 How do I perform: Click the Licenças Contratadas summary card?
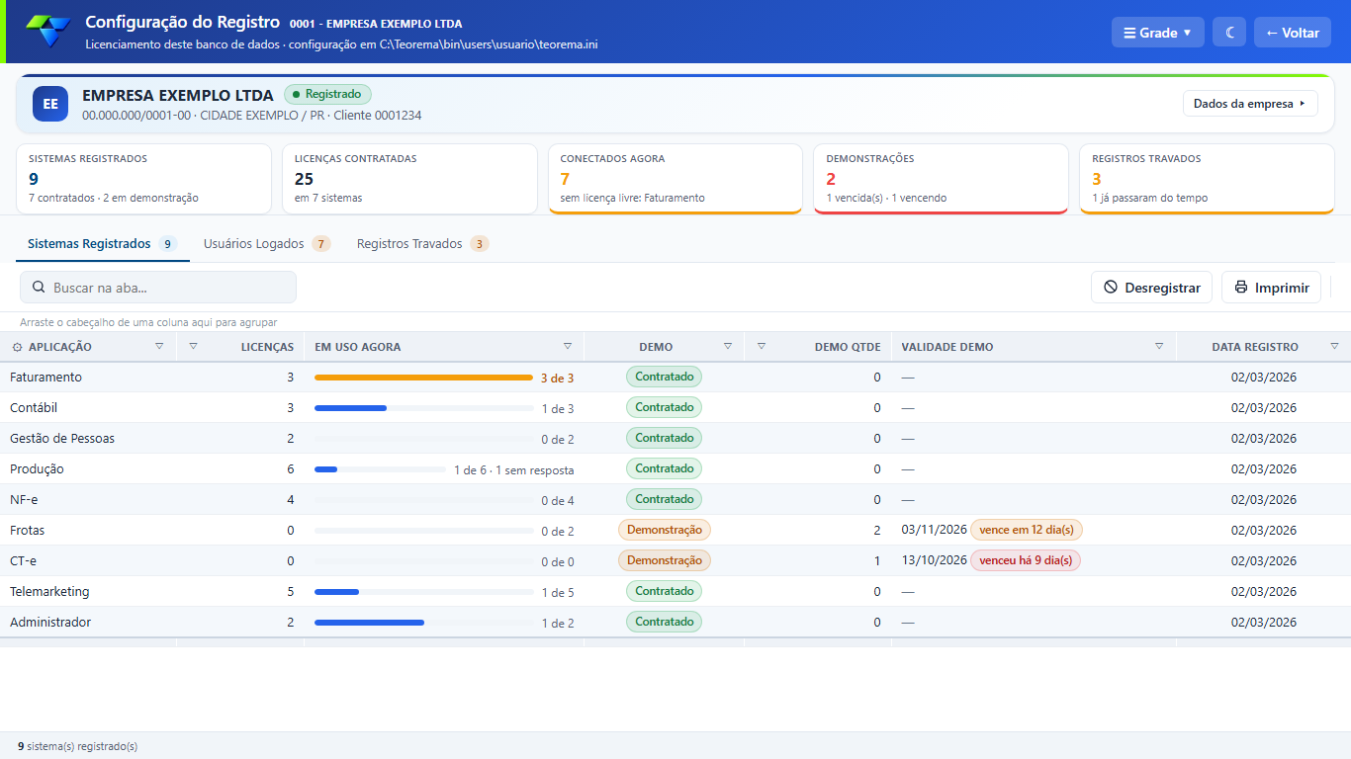[x=409, y=179]
